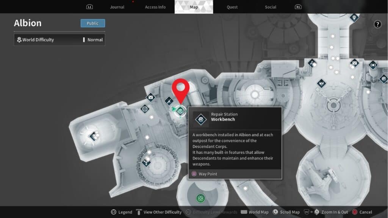This screenshot has width=388, height=218.
Task: Open the Legend panel from the bottom bar
Action: 121,212
